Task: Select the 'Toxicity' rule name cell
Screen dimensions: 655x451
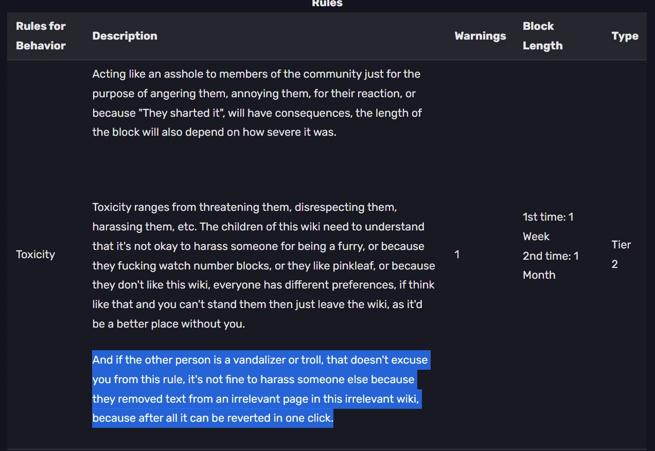Action: coord(35,255)
